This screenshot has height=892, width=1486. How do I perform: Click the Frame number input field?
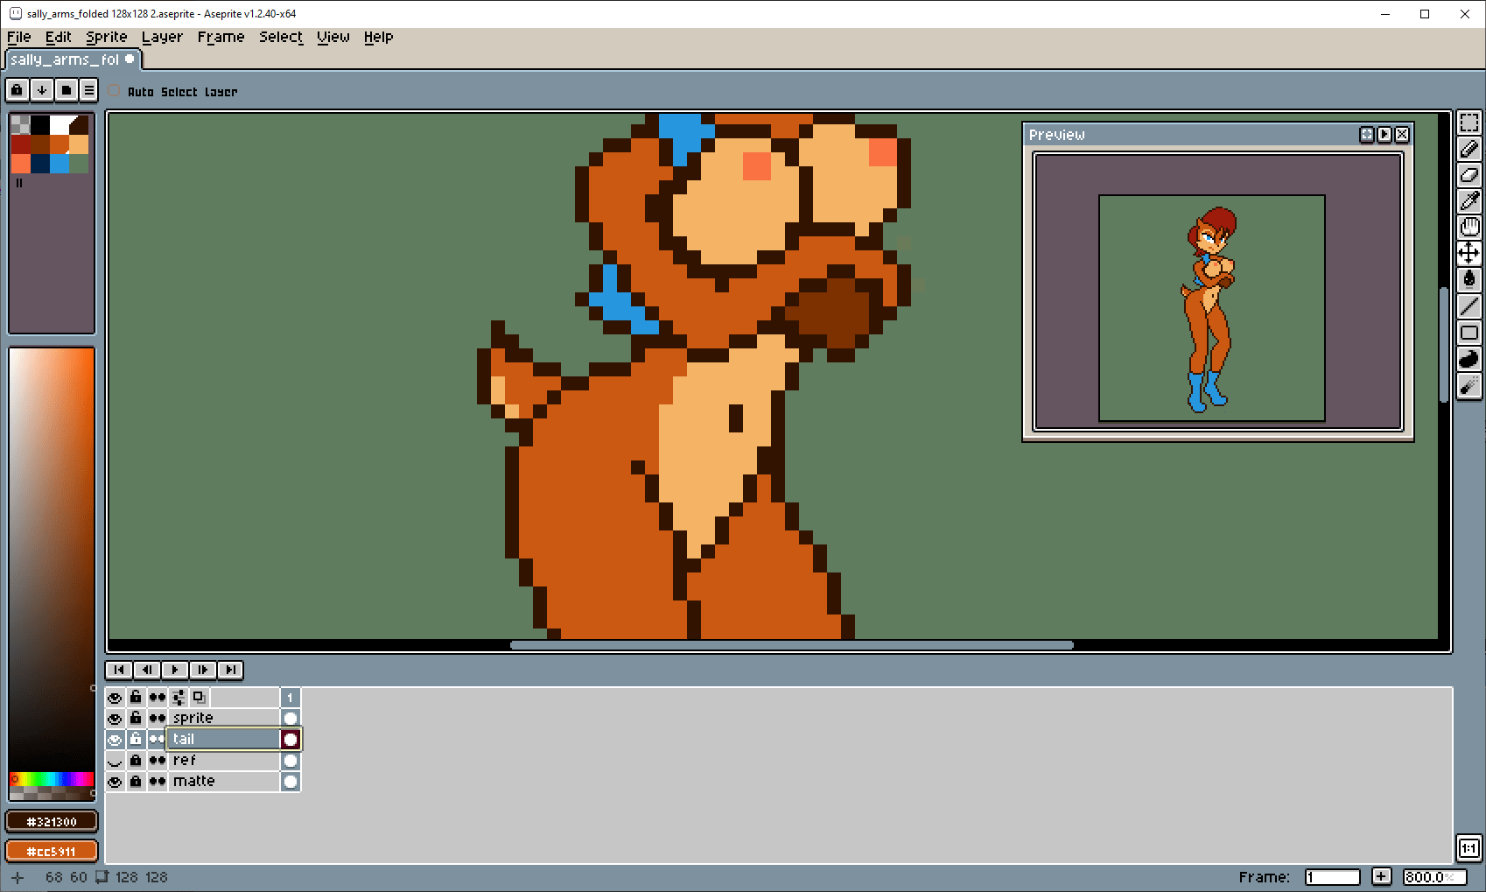[1331, 877]
